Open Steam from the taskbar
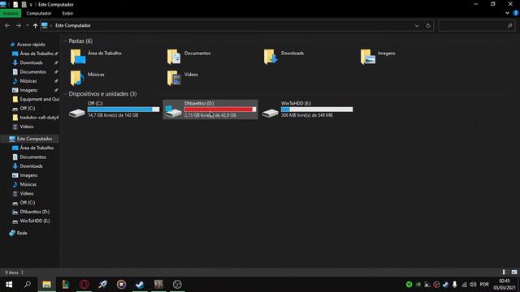The height and width of the screenshot is (292, 520). pos(140,285)
